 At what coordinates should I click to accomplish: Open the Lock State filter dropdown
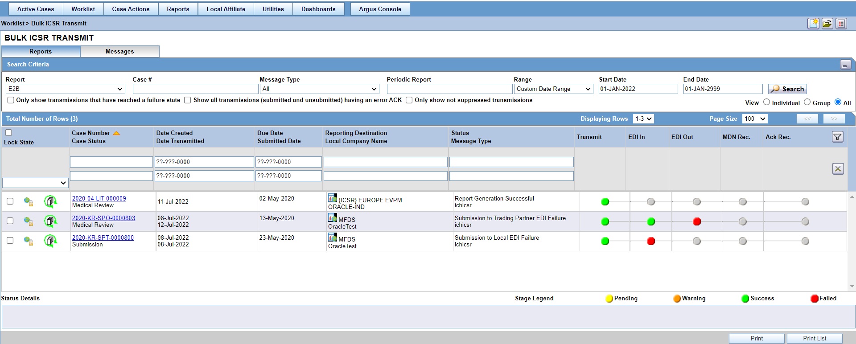click(x=35, y=183)
